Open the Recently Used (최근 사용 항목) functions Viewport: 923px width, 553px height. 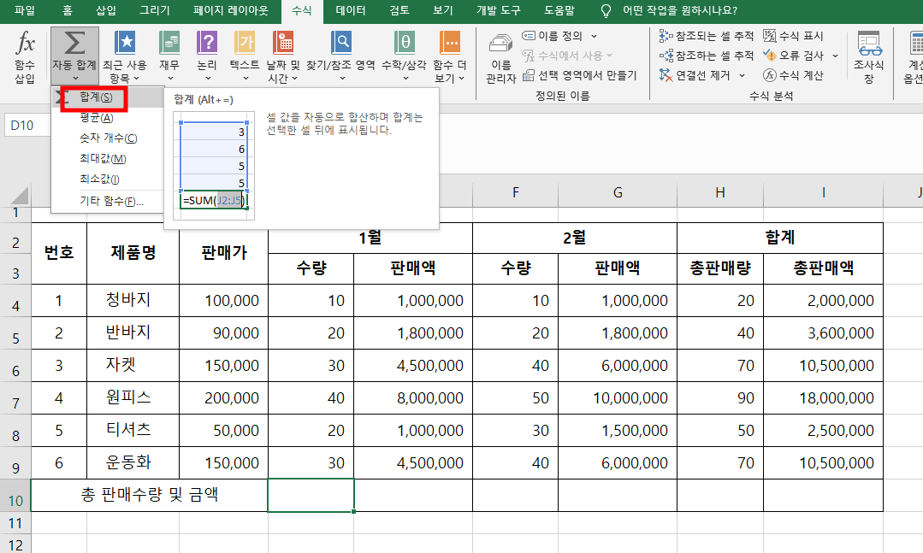125,56
